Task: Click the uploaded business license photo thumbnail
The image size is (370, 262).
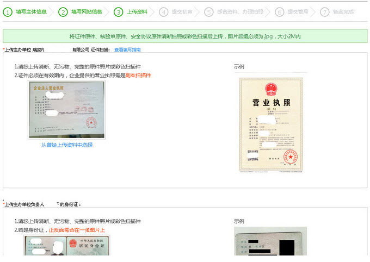Action: point(67,110)
